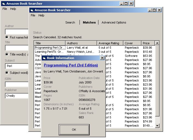The image size is (193, 140).
Task: Click the Publisher field containing O'reilly
Action: click(x=17, y=96)
